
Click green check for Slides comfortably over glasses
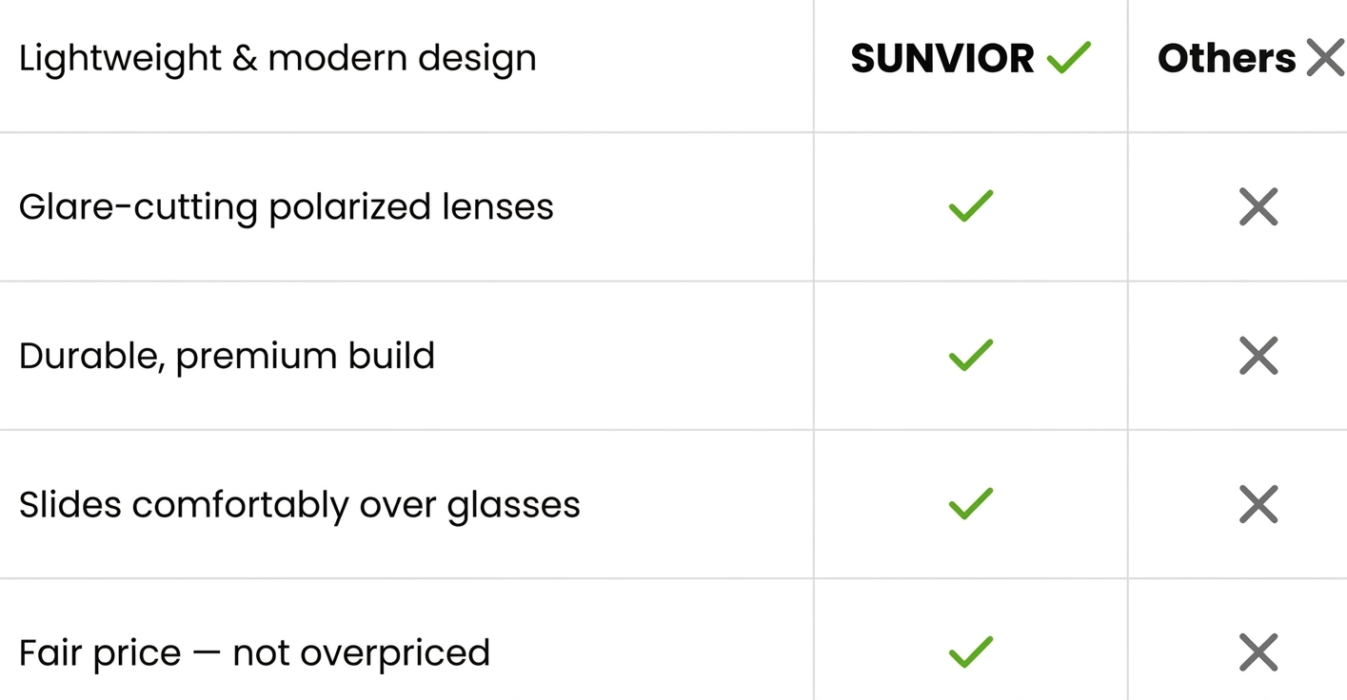click(971, 504)
